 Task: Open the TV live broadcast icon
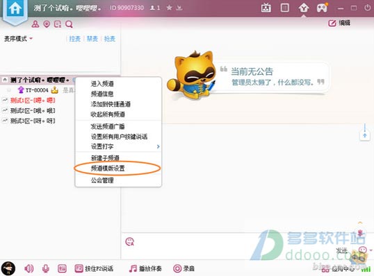point(266,8)
